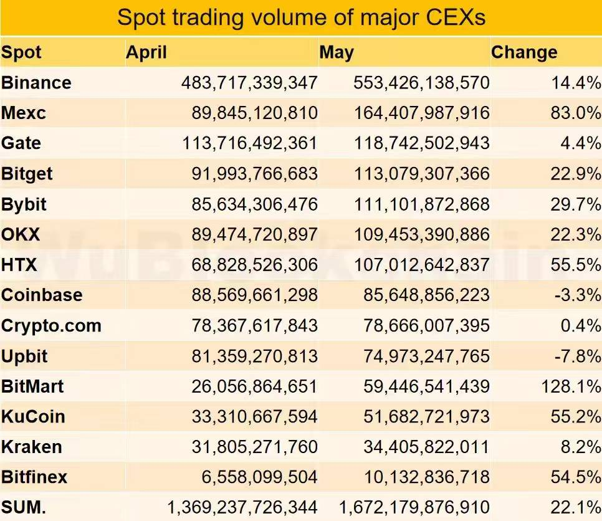Select Mexc's May volume cell
The width and height of the screenshot is (602, 521).
pyautogui.click(x=422, y=113)
